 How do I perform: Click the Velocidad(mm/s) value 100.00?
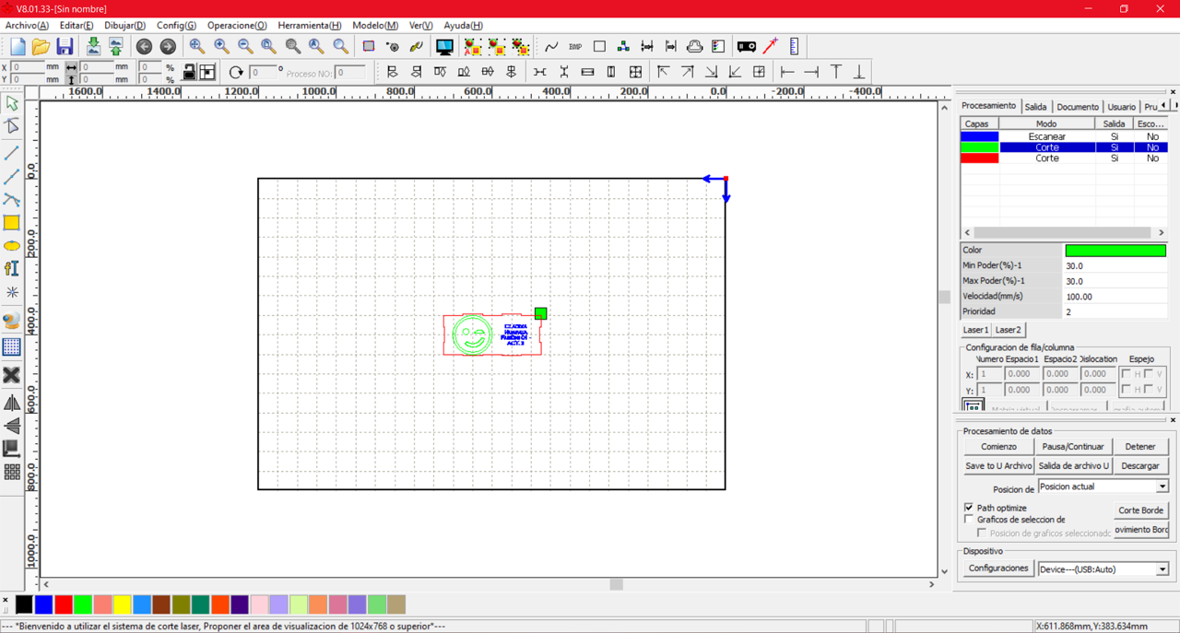[x=1115, y=297]
